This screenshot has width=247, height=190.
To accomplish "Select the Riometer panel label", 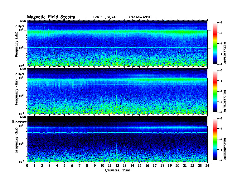I will coord(19,122).
